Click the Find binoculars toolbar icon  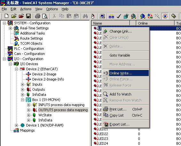point(86,16)
